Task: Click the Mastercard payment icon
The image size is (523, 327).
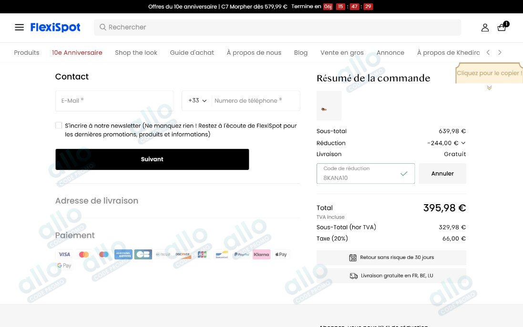Action: coord(84,254)
